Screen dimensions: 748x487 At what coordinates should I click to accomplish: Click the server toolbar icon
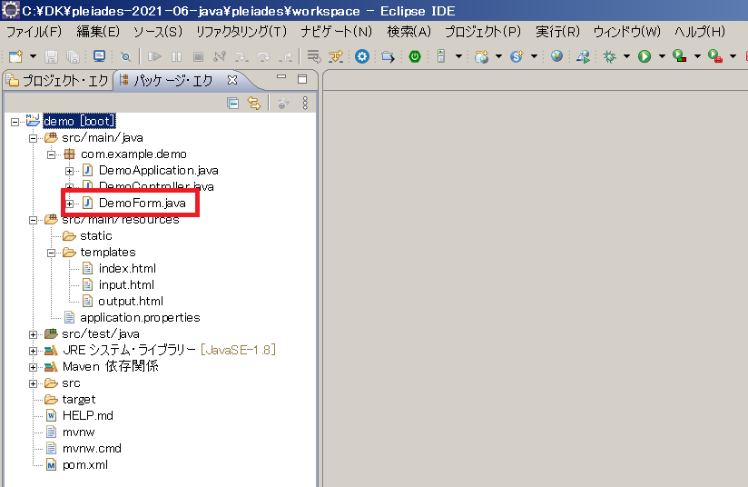pos(441,56)
